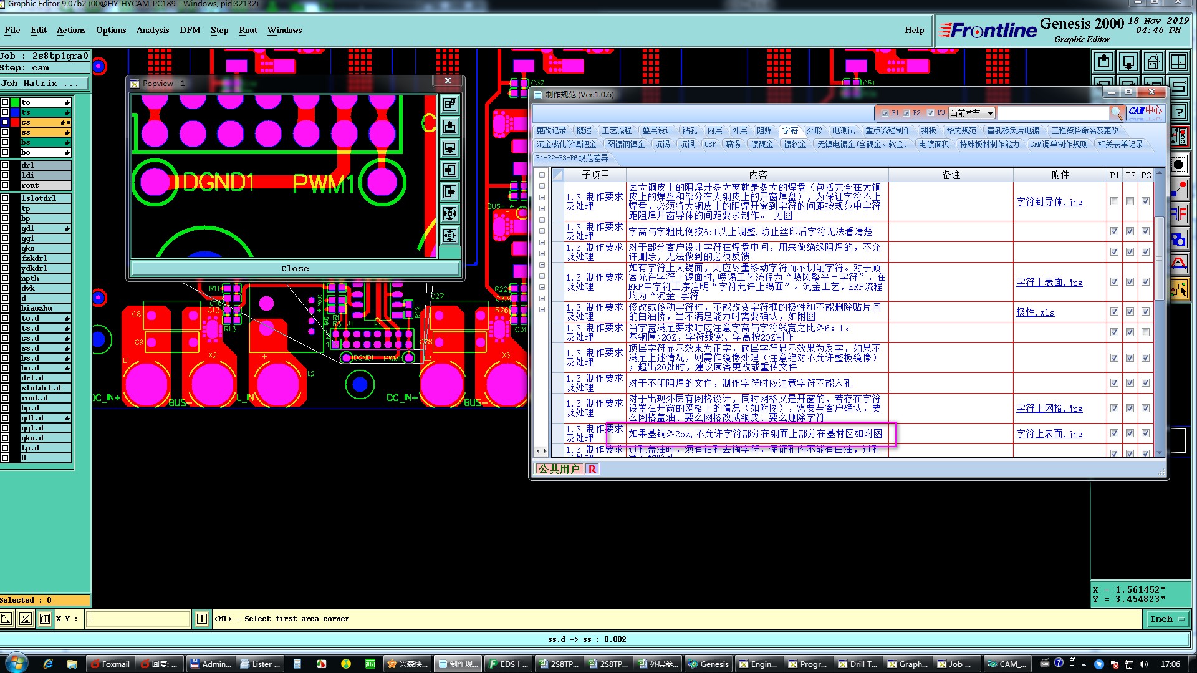
Task: Click Popview pan up icon
Action: 449,126
